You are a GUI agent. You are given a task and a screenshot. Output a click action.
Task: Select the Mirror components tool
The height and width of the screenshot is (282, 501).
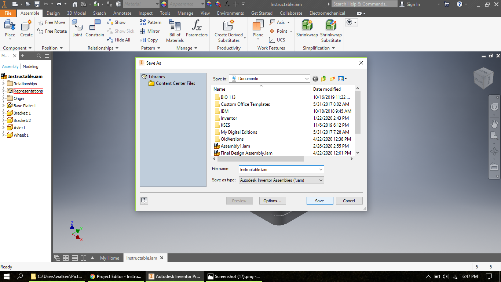pos(150,31)
